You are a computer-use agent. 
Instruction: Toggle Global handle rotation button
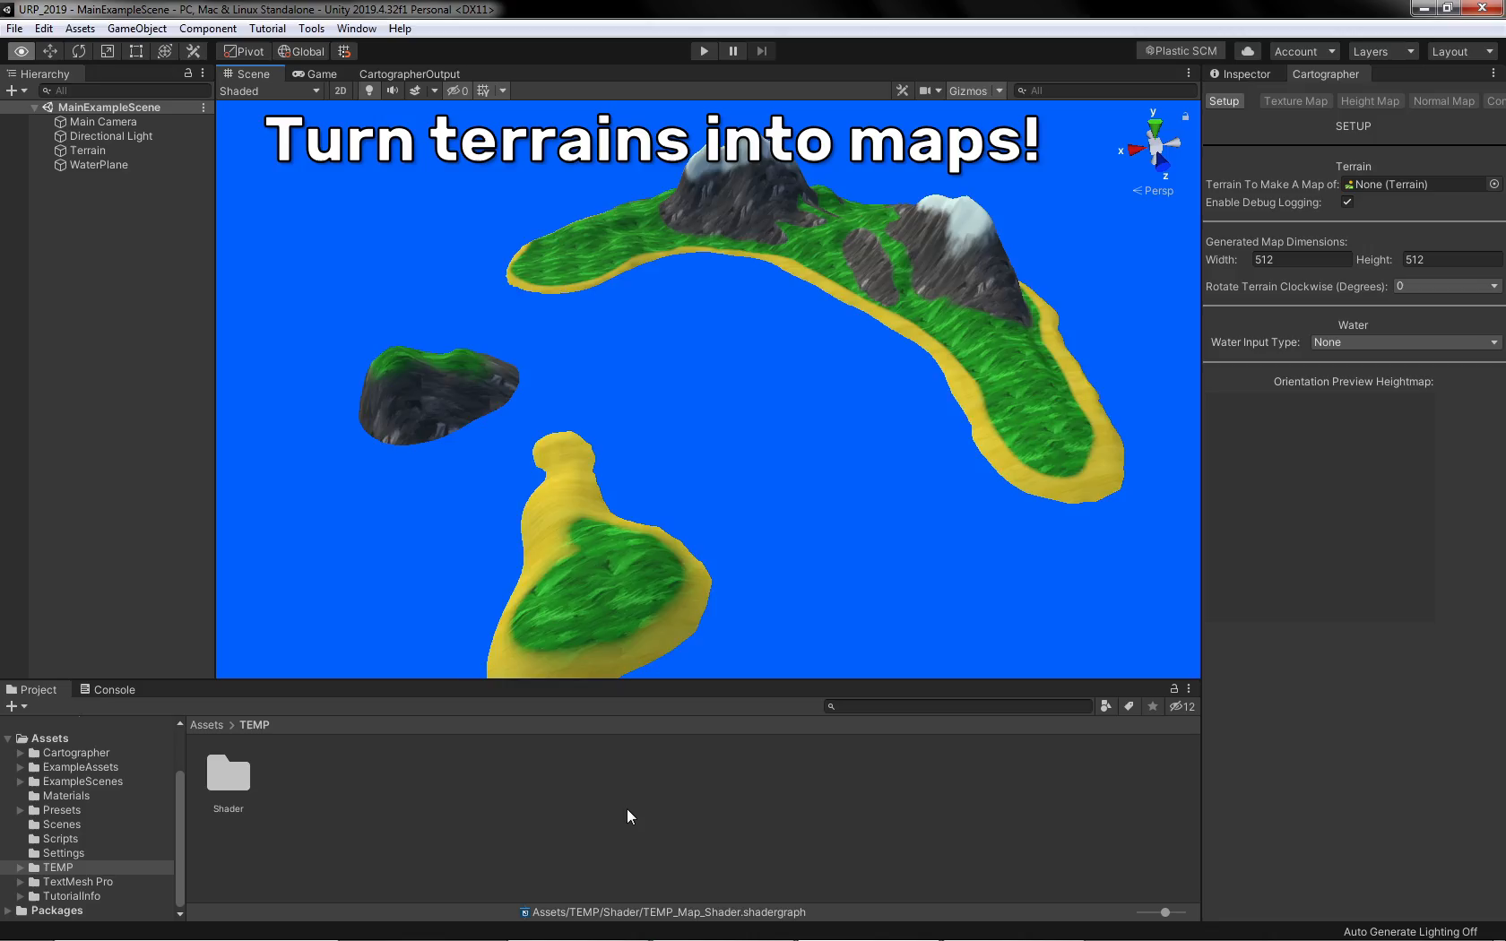pyautogui.click(x=301, y=51)
